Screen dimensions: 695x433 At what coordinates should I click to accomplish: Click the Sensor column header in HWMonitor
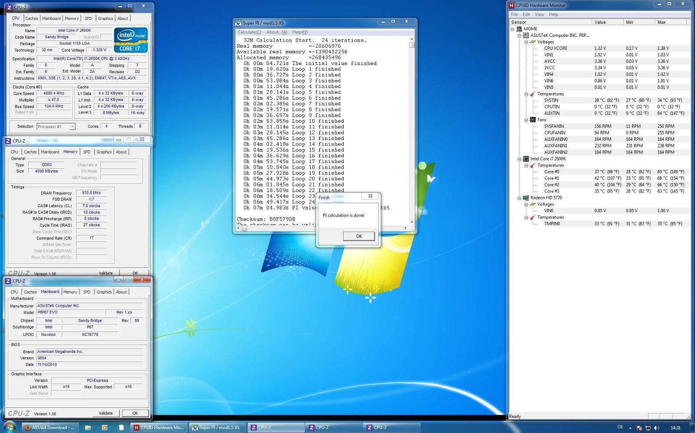(x=550, y=22)
